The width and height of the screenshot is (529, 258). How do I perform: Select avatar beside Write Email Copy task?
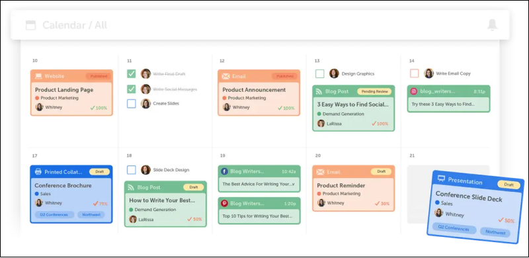[x=428, y=73]
